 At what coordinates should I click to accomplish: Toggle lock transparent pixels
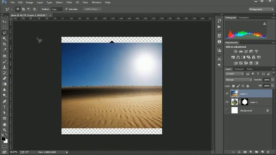233,86
